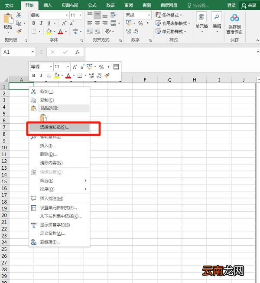Viewport: 260px width, 283px height.
Task: Choose 插入批注(M) in context menu
Action: pyautogui.click(x=59, y=198)
